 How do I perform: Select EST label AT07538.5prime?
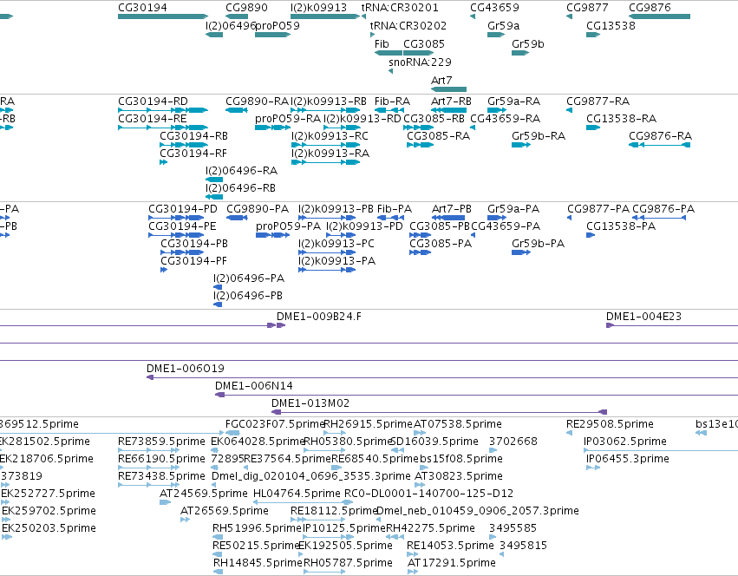(x=458, y=424)
